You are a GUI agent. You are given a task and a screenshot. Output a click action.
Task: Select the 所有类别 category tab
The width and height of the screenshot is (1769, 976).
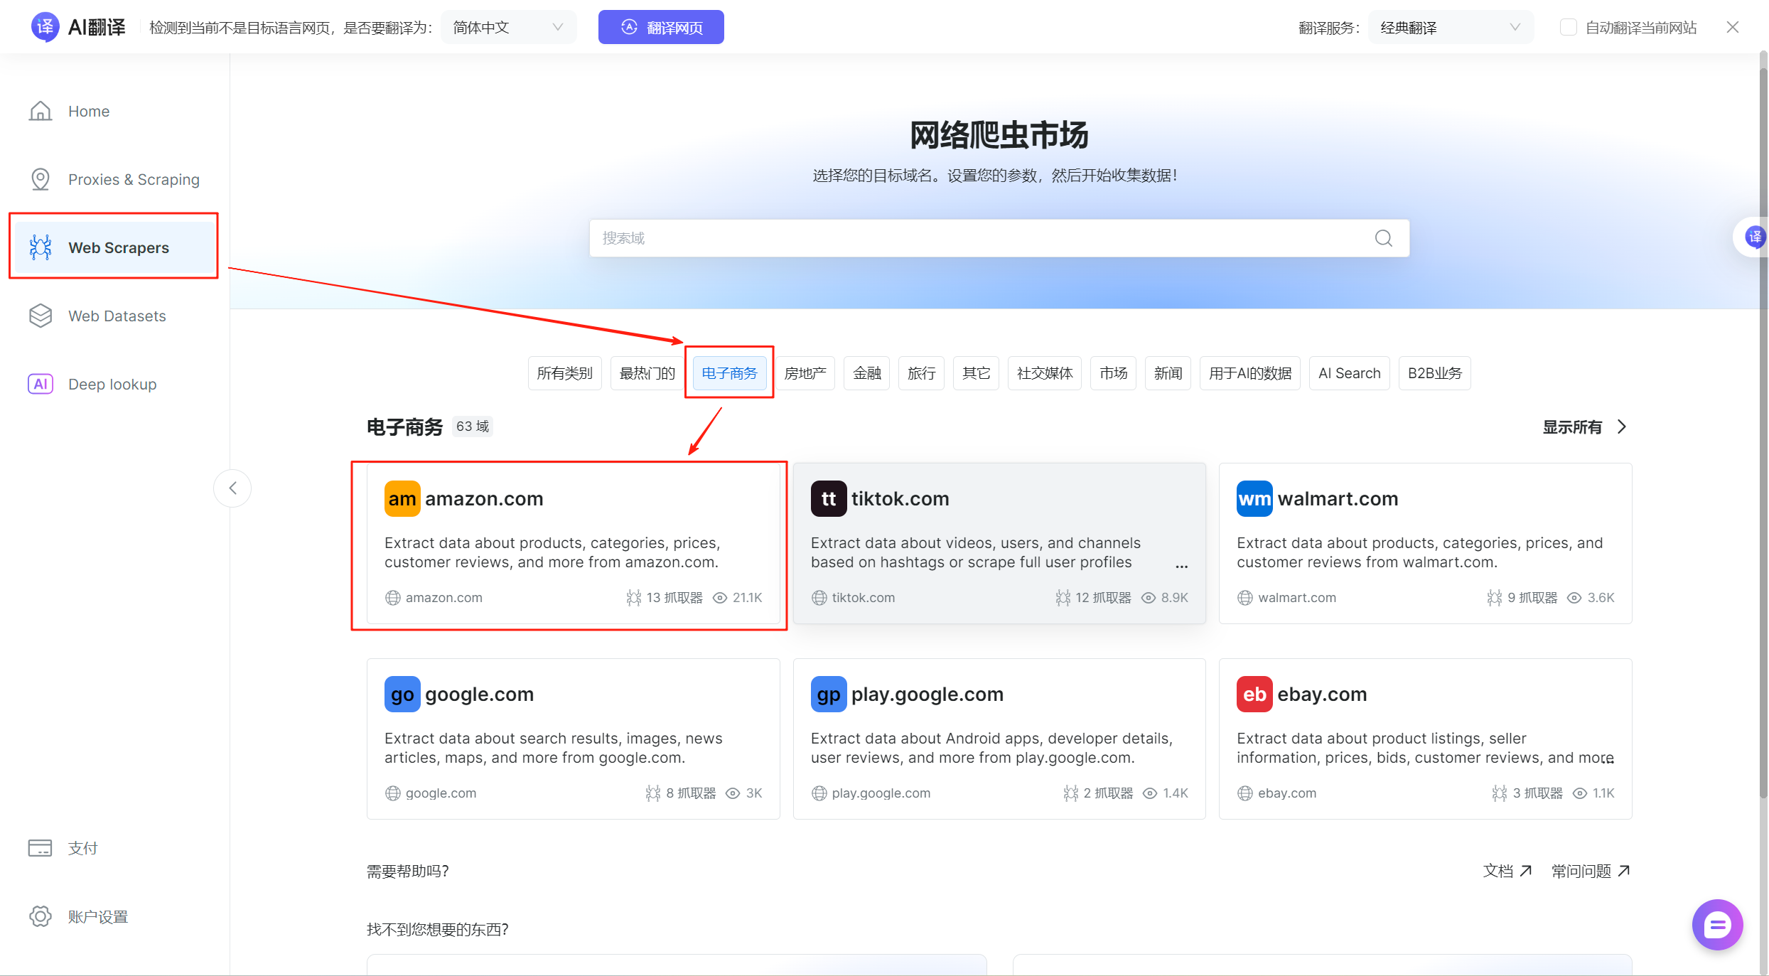[x=565, y=373]
